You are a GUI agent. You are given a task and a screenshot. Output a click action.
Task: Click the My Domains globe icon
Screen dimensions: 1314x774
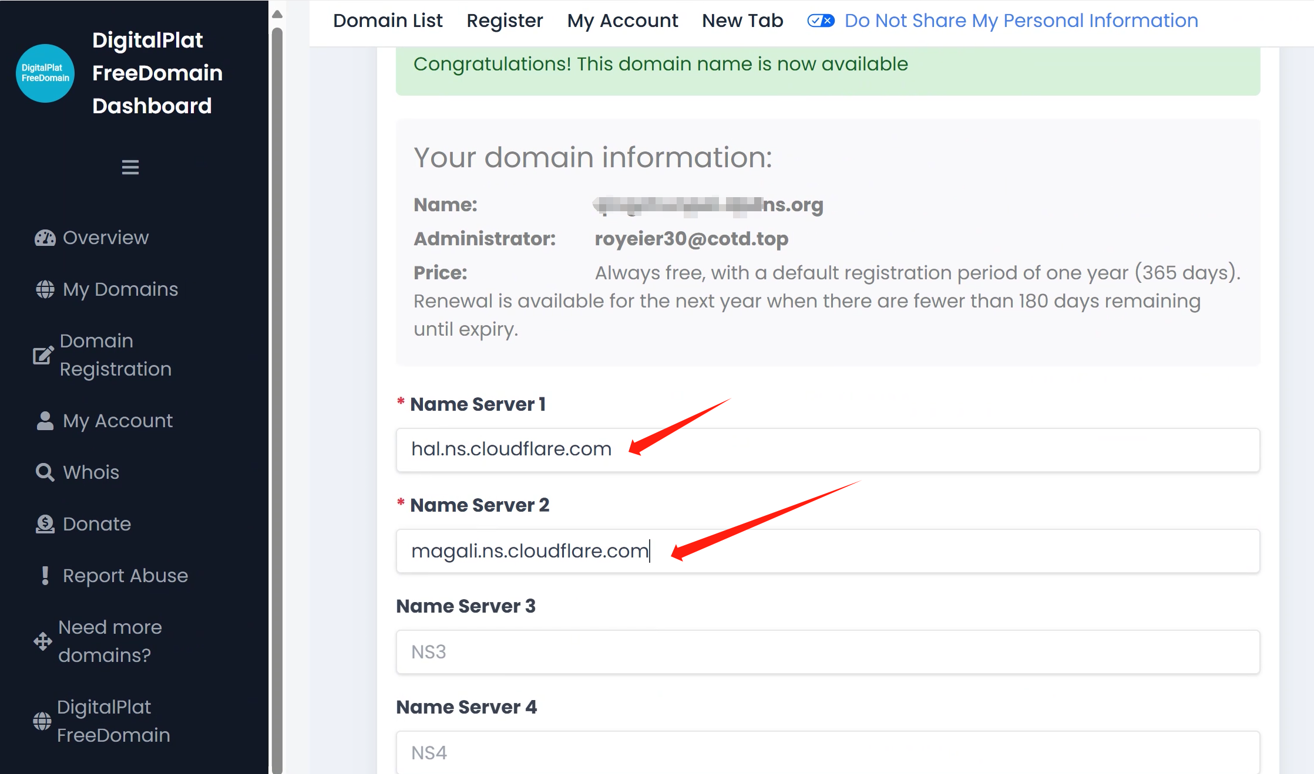pos(45,289)
